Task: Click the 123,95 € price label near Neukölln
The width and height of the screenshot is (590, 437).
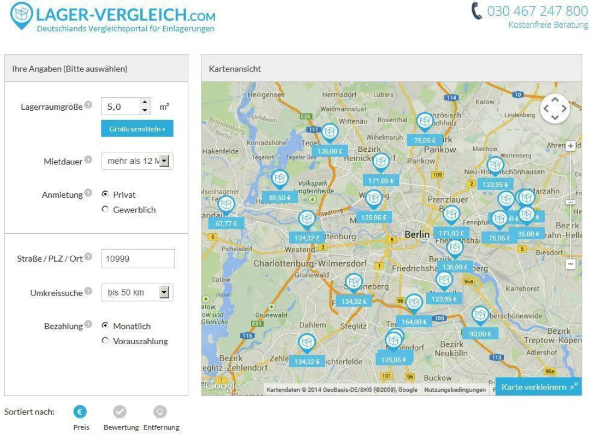Action: tap(444, 299)
